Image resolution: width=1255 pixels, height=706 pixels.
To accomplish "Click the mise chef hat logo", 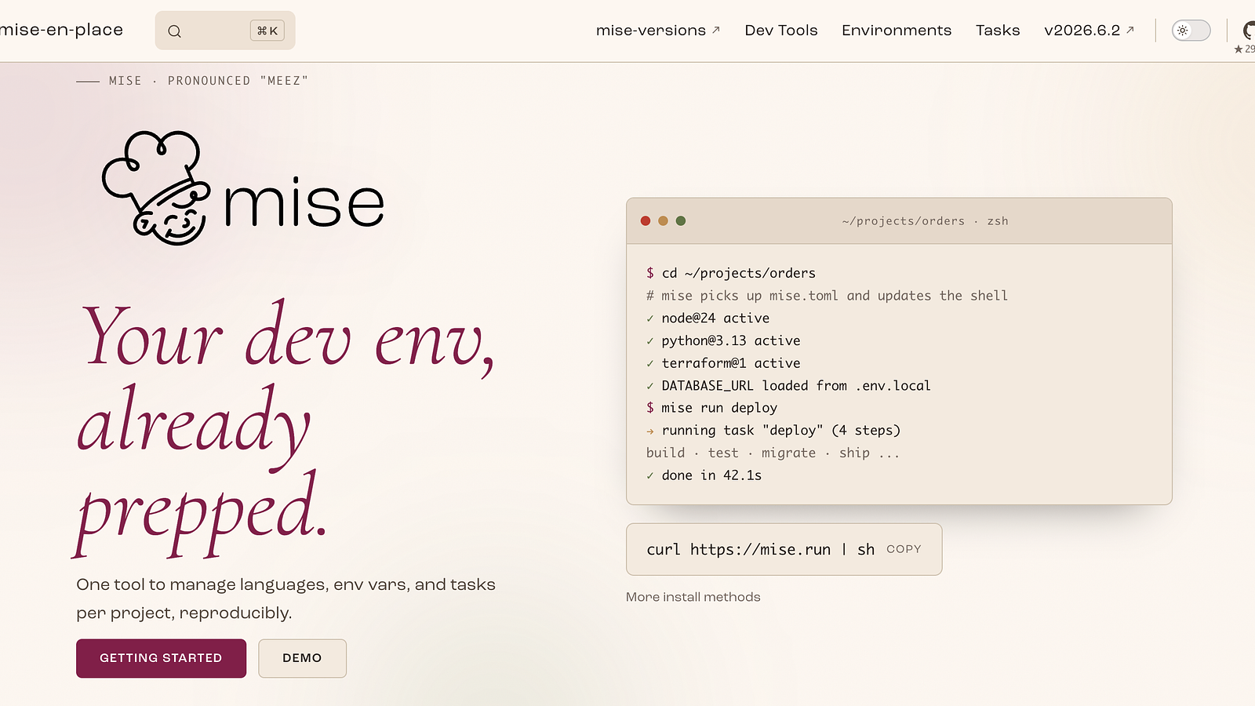I will pos(243,188).
